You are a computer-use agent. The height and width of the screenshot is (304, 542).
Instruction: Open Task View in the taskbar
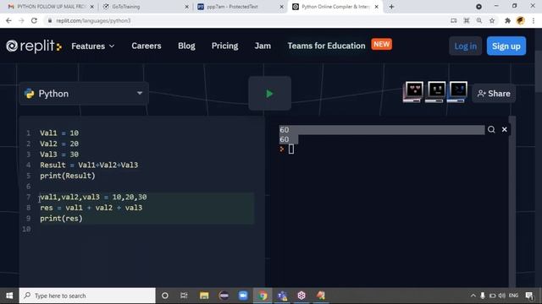point(184,296)
